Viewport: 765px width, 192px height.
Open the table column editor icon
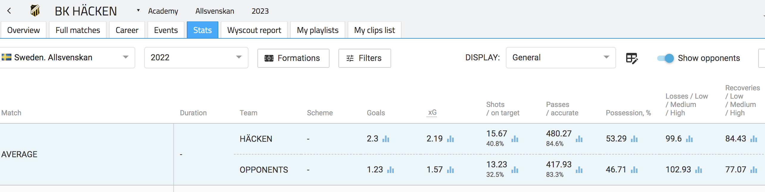tap(632, 58)
